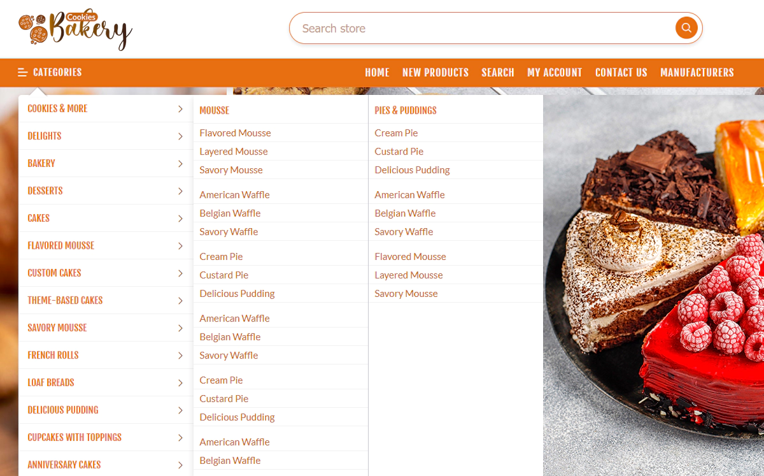Select Layered Mousse under the MOUSSE heading
Screen dimensions: 764x476
click(234, 151)
